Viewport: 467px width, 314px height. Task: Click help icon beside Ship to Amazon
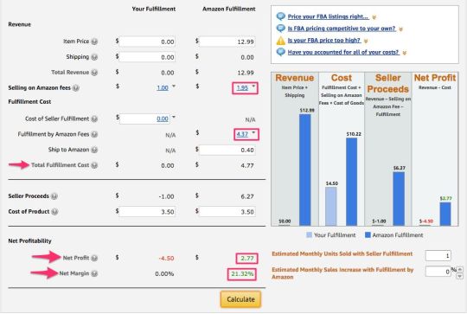[94, 150]
